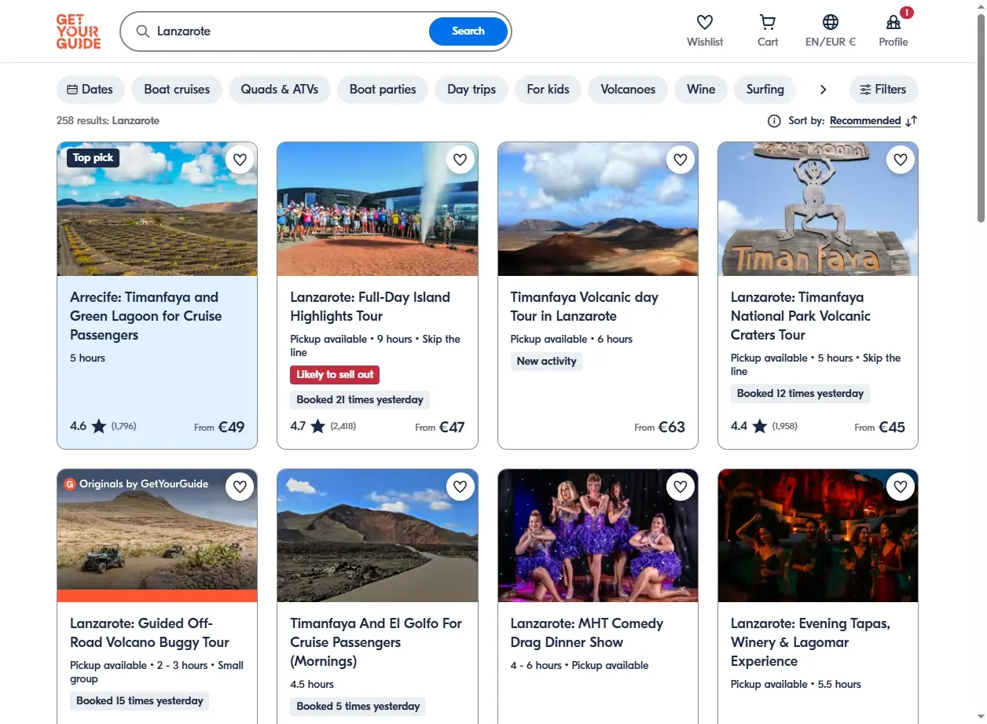Wishlist the Timanfaya Volcanic day Tour
Viewport: 987px width, 724px height.
click(680, 160)
